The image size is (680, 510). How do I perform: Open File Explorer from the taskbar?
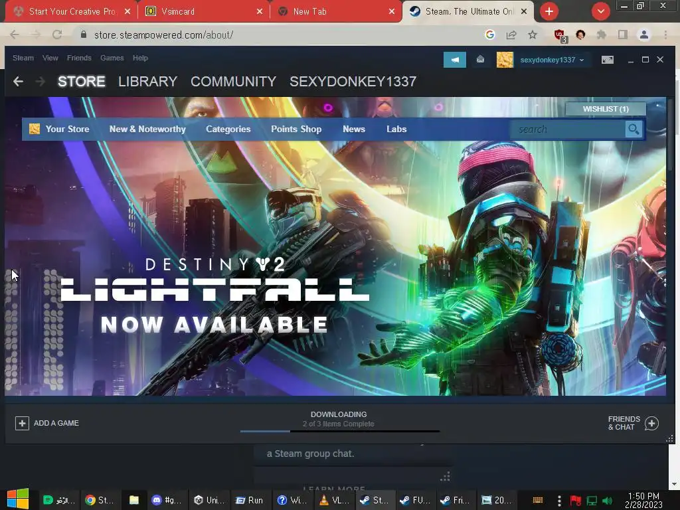134,500
